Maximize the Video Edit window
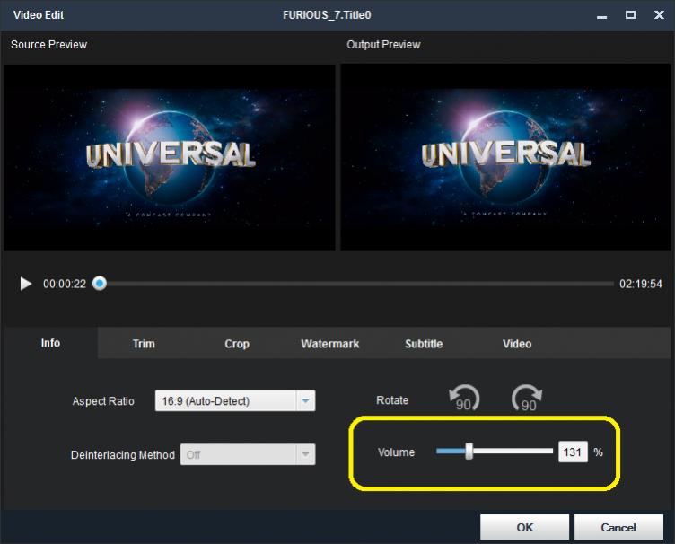675x544 pixels. coord(630,15)
